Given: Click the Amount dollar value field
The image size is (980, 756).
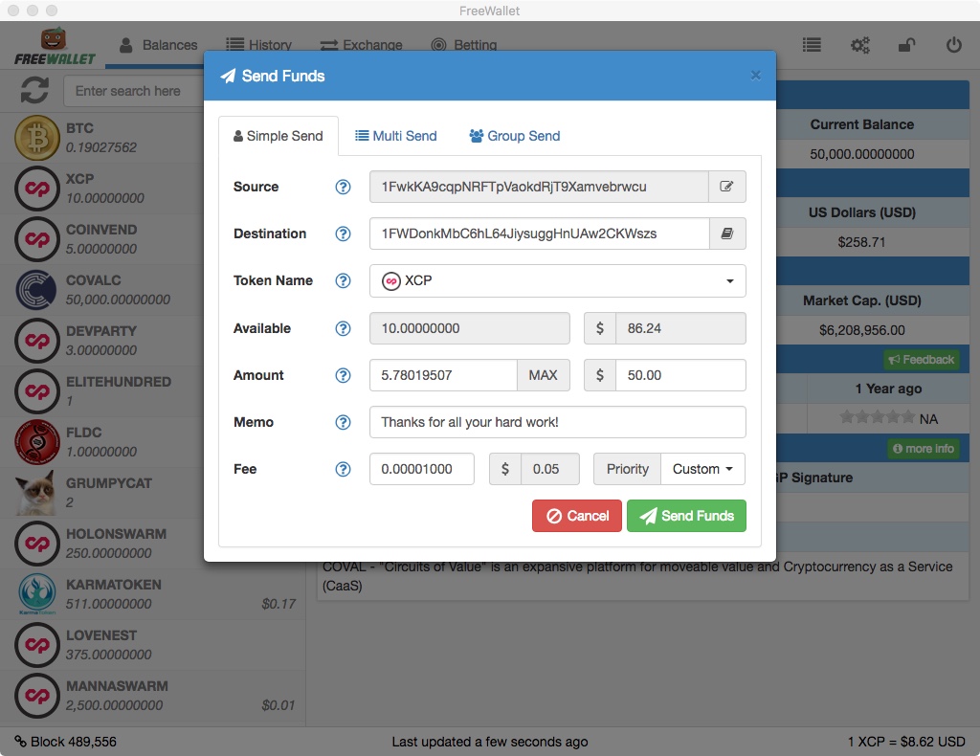Looking at the screenshot, I should click(x=680, y=375).
